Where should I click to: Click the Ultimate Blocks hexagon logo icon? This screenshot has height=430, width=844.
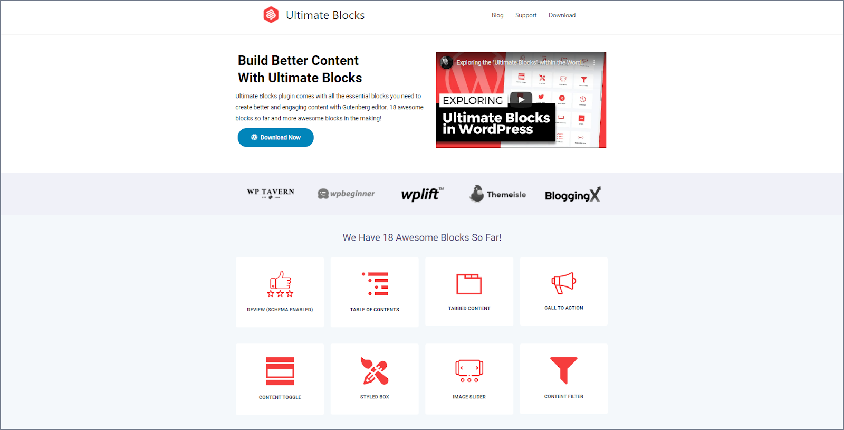tap(271, 15)
